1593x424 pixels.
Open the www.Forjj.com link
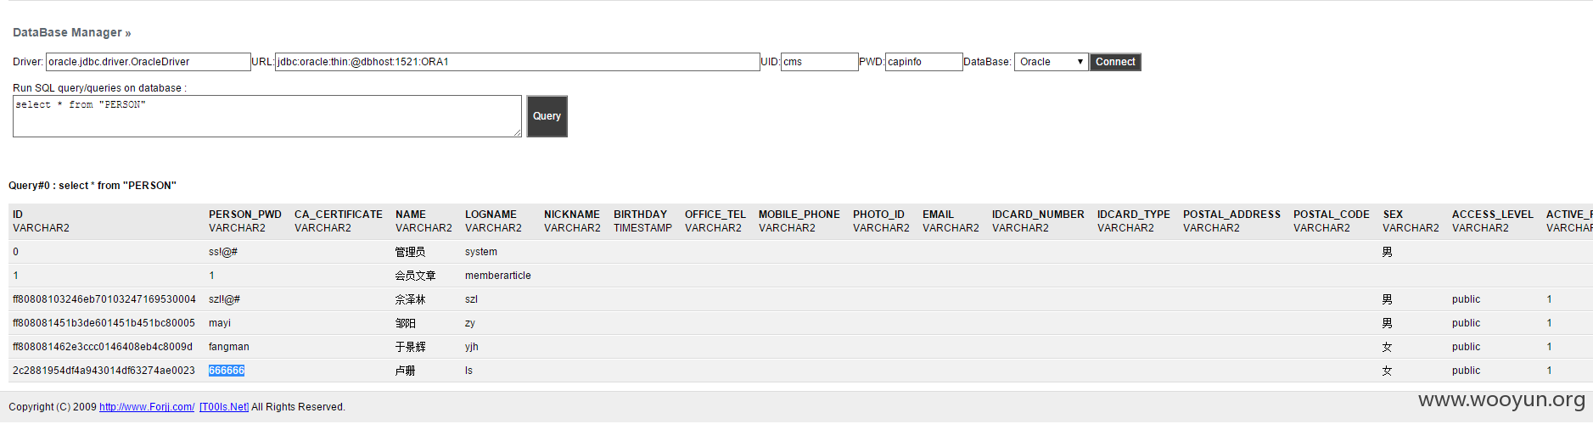point(147,407)
